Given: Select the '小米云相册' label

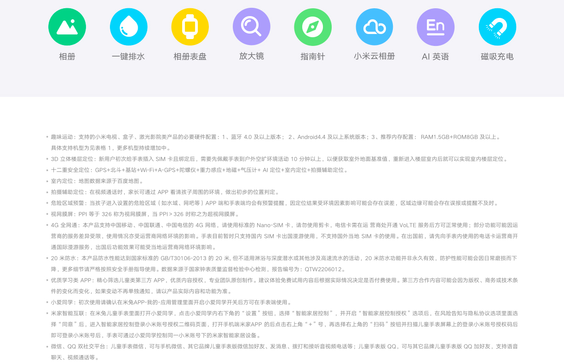Looking at the screenshot, I should pos(374,57).
